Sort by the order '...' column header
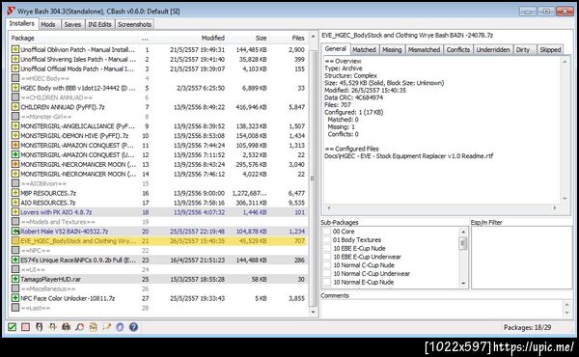579x357 pixels. point(145,38)
